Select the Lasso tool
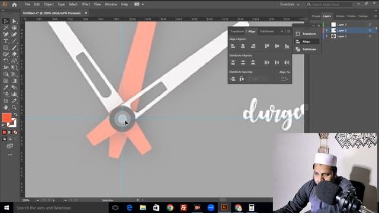This screenshot has width=379, height=213. tap(14, 28)
